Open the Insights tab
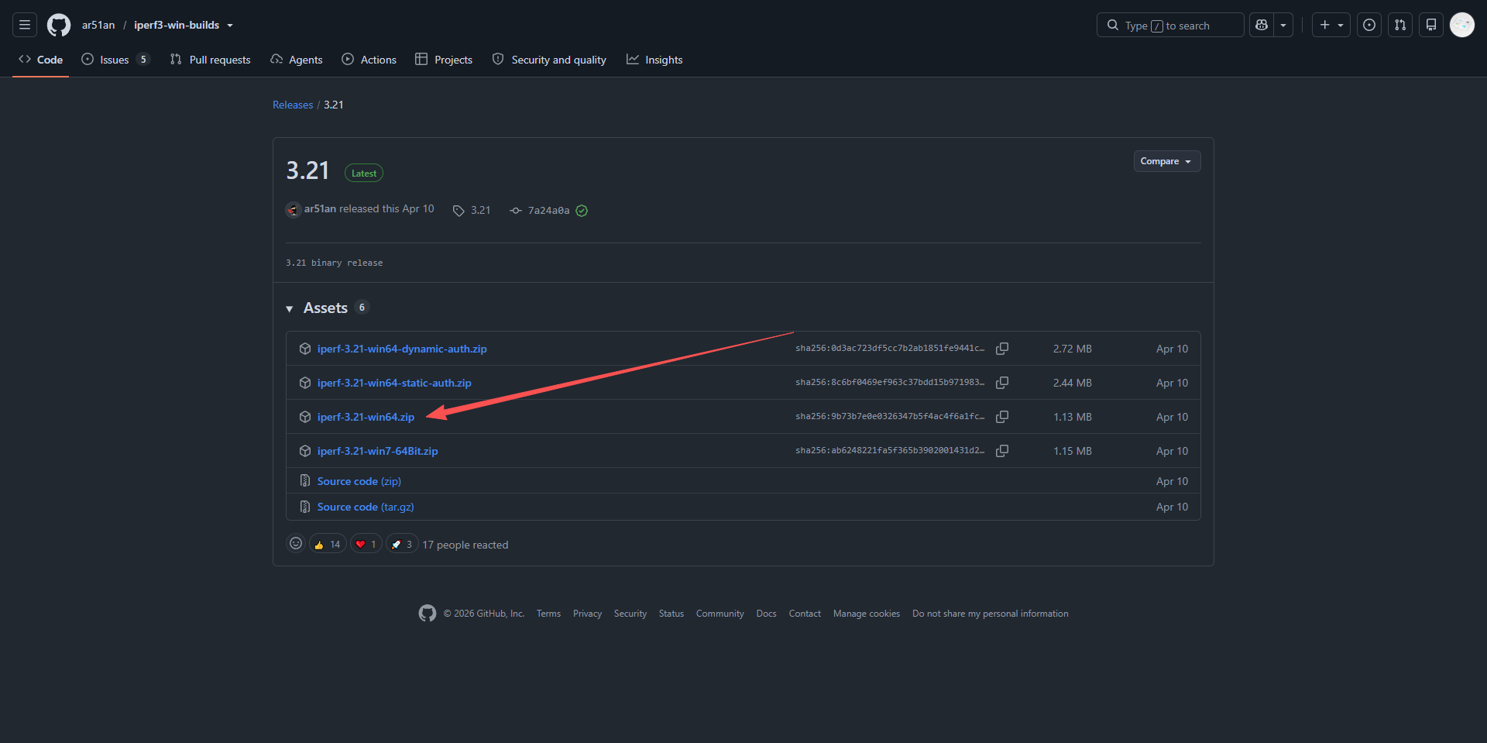Viewport: 1487px width, 743px height. point(654,60)
